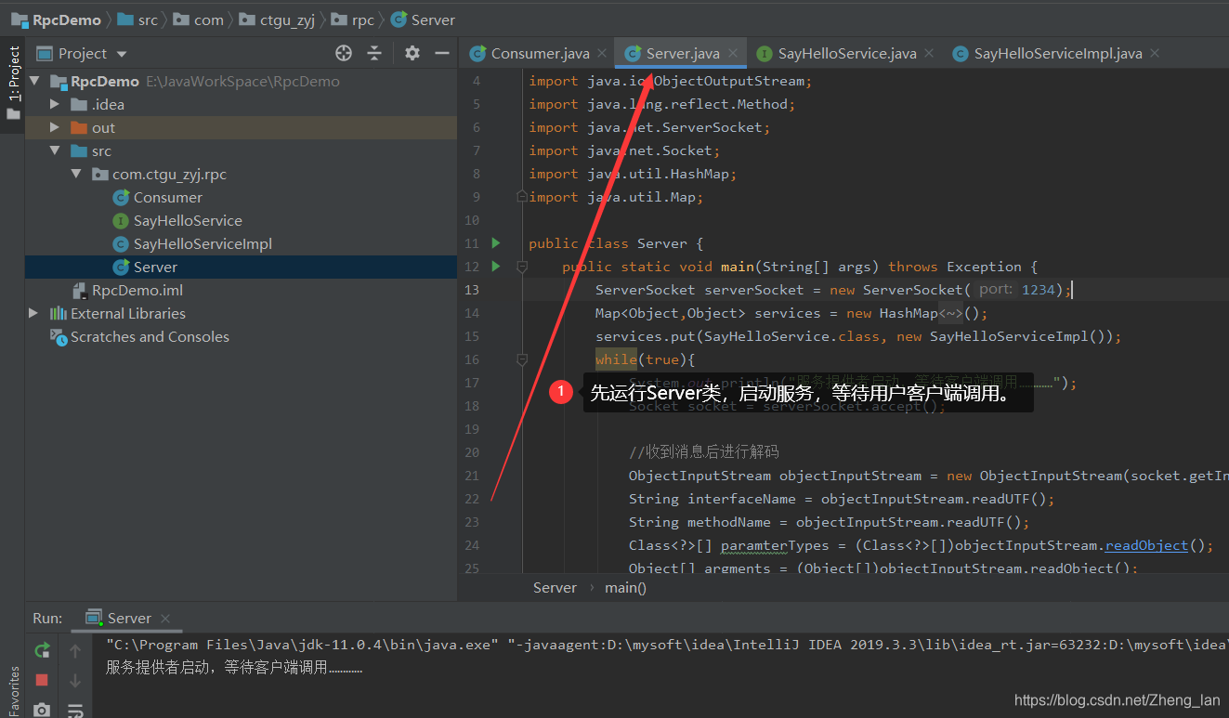Select External Libraries node
The height and width of the screenshot is (718, 1229).
click(128, 313)
